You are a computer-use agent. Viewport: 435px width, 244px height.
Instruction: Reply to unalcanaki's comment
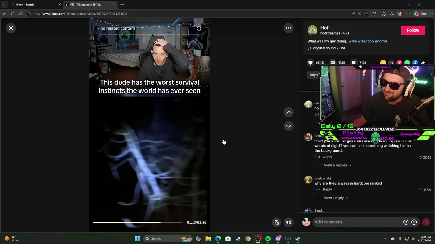coord(327,189)
